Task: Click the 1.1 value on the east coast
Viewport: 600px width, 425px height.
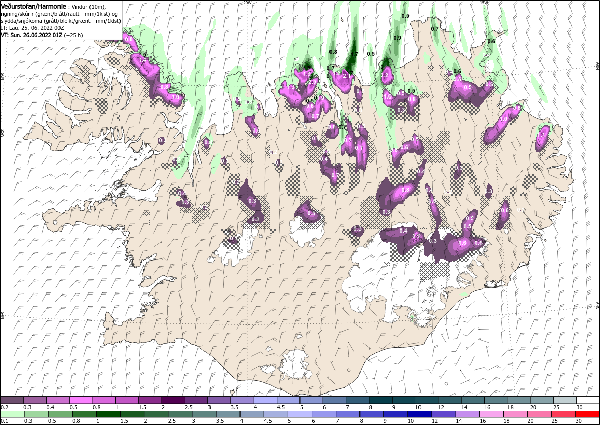Action: click(541, 135)
